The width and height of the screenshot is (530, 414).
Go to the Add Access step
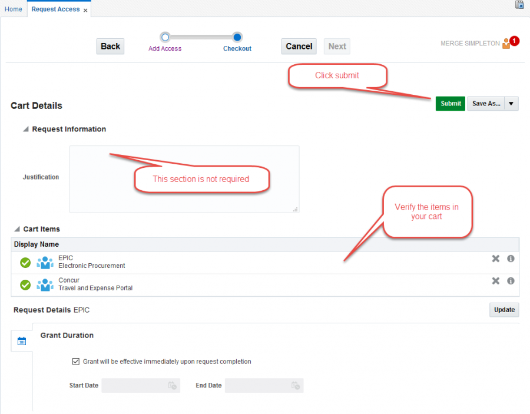click(165, 37)
